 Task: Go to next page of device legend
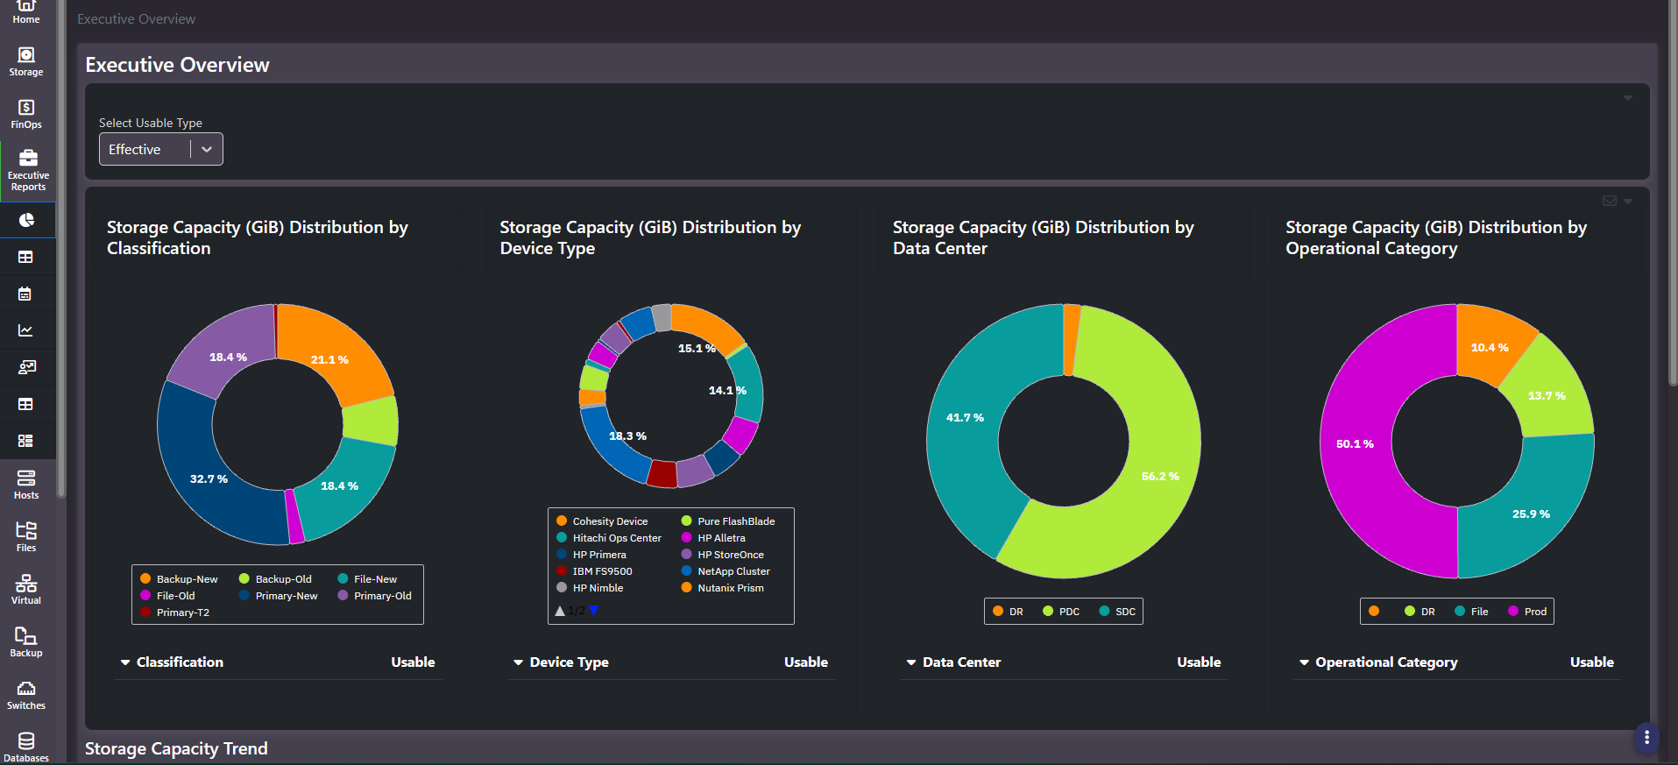point(594,611)
